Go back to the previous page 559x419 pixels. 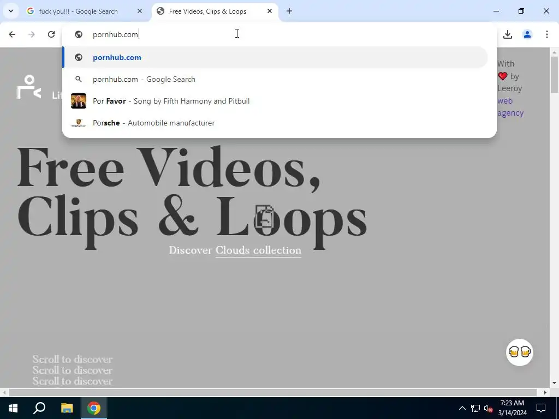point(12,34)
